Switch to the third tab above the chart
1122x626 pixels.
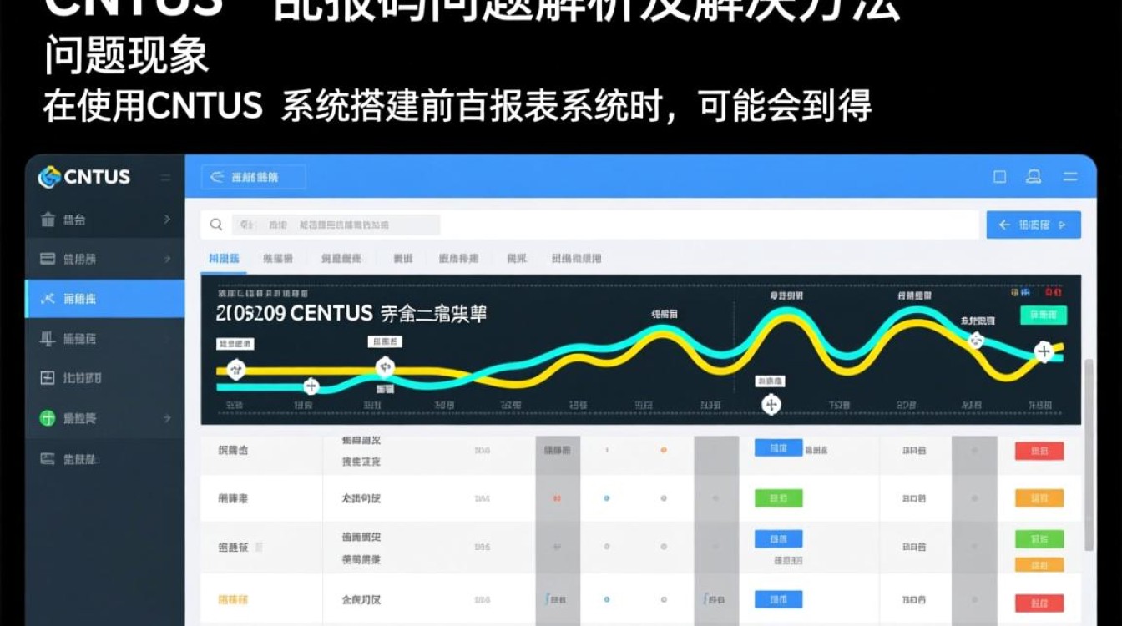tap(341, 259)
